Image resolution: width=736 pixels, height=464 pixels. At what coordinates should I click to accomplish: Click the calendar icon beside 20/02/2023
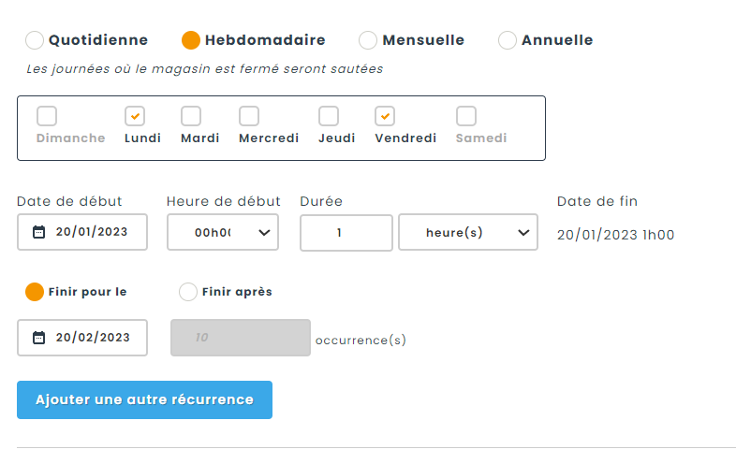pos(38,338)
